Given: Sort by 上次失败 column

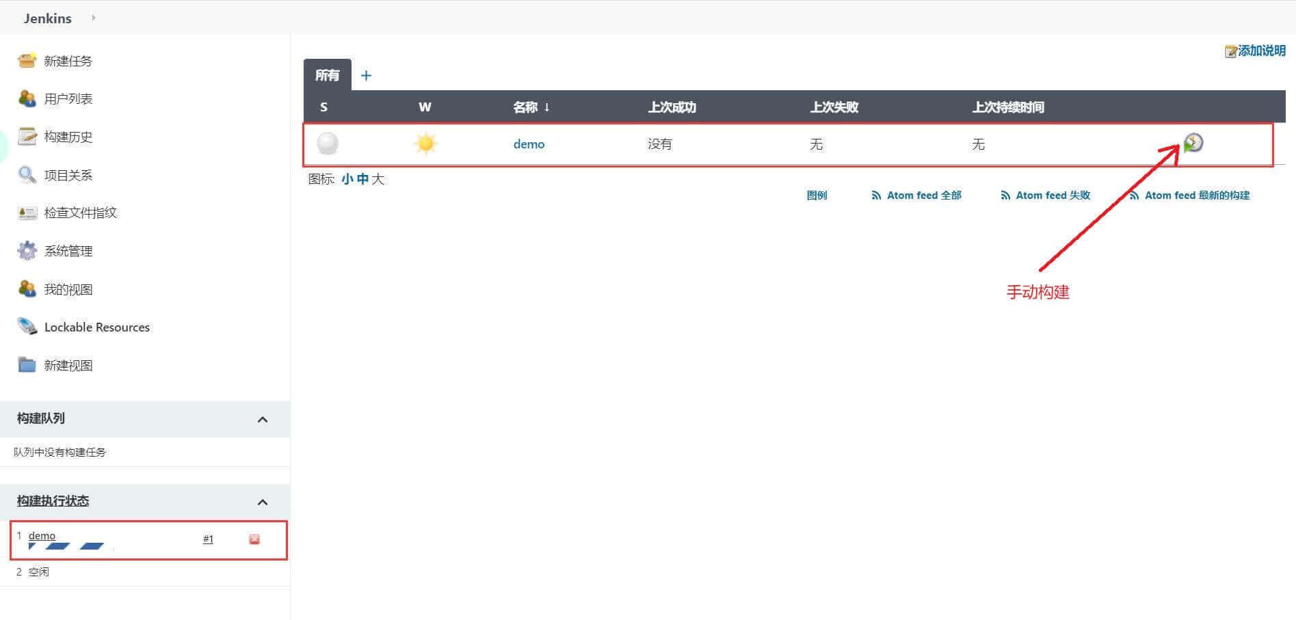Looking at the screenshot, I should 834,107.
